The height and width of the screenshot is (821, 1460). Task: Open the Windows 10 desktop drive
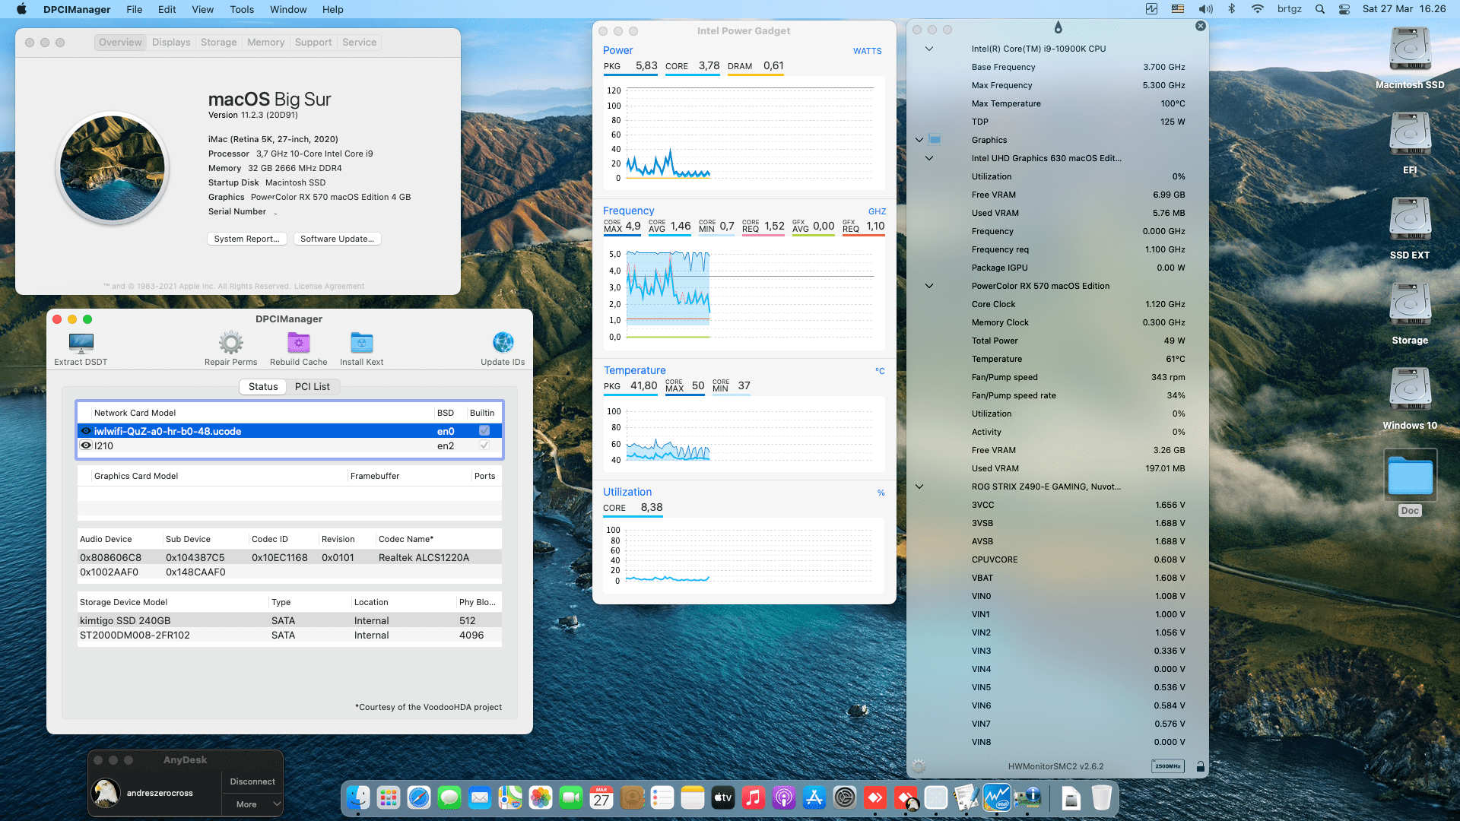point(1410,398)
